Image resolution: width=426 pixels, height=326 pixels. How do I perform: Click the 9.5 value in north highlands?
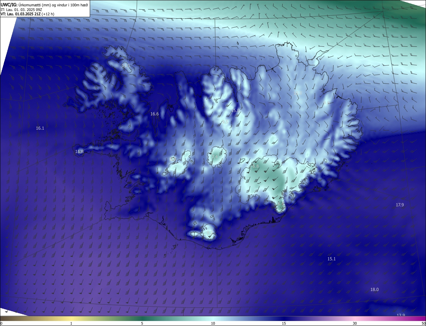tap(225, 122)
